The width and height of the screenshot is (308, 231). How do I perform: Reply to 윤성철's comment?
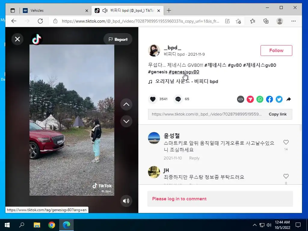[194, 158]
